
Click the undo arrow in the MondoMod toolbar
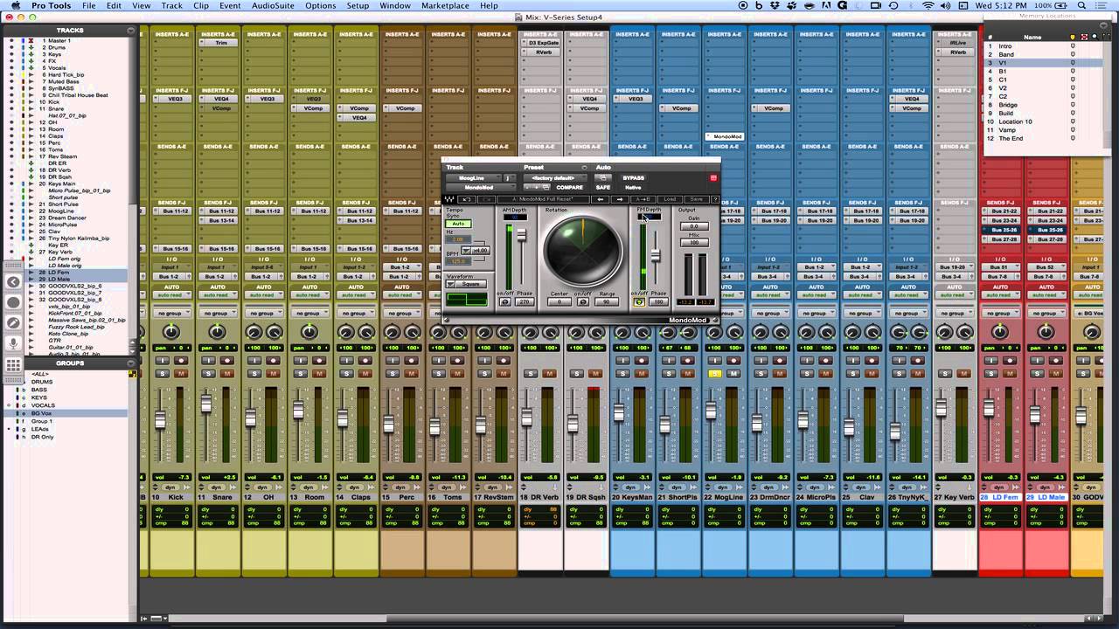point(468,199)
